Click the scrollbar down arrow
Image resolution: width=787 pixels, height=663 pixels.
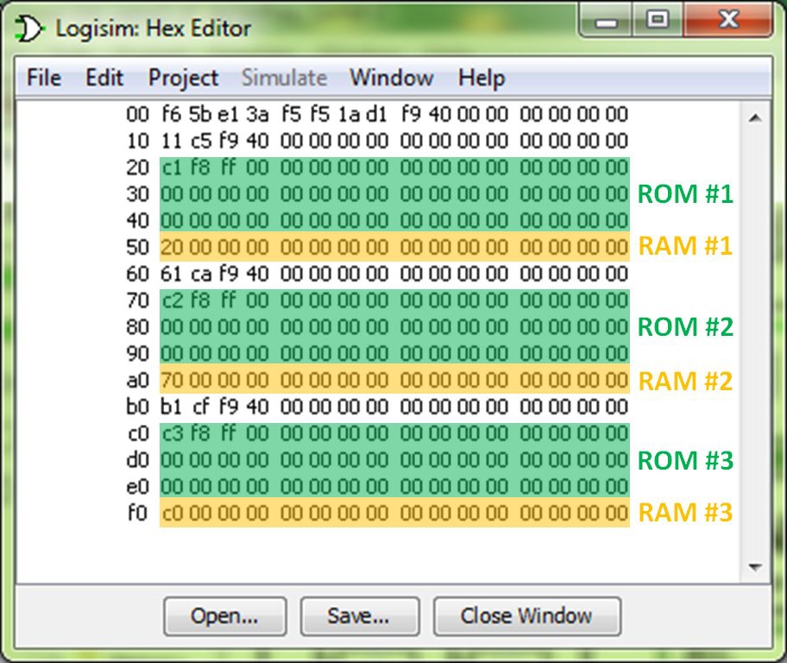coord(755,567)
